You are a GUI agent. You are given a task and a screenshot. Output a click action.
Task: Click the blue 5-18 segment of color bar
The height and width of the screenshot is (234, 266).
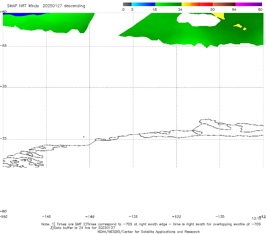pyautogui.click(x=143, y=4)
